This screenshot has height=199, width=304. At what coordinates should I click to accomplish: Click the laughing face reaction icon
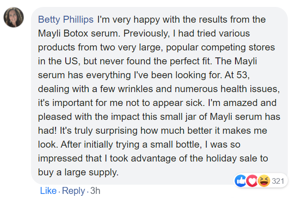click(x=263, y=180)
